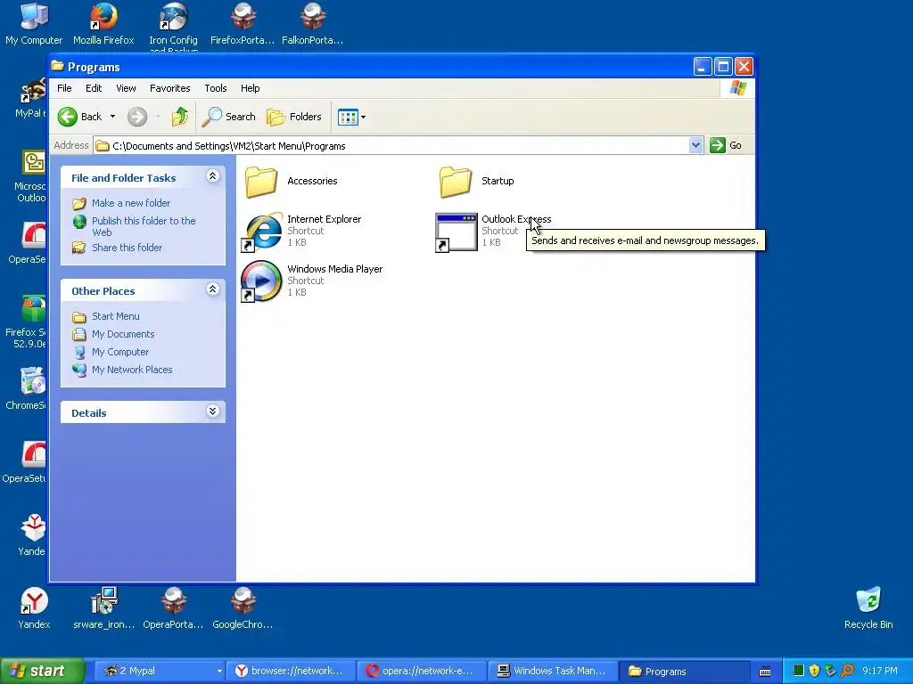
Task: Switch to Windows Task Manager taskbar button
Action: tap(553, 672)
